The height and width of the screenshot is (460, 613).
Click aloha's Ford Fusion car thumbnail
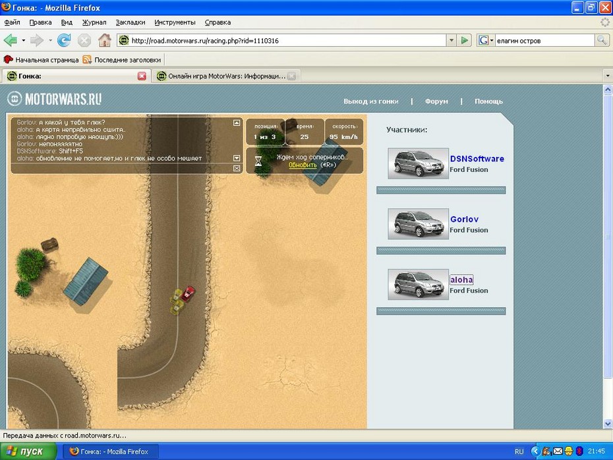tap(418, 284)
